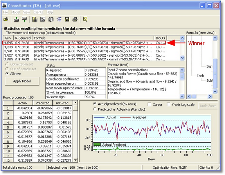Image resolution: width=225 pixels, height=175 pixels.
Task: Click the Undo Zoom button
Action: tap(208, 106)
